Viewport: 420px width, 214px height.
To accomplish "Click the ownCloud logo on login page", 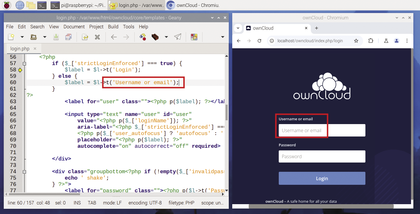I will coord(322,86).
